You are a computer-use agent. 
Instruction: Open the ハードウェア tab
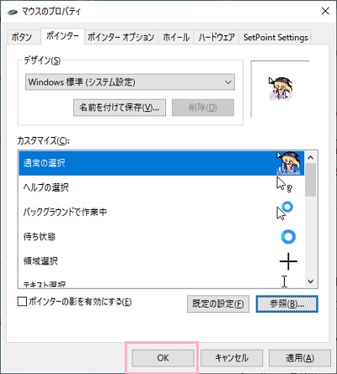[x=217, y=37]
